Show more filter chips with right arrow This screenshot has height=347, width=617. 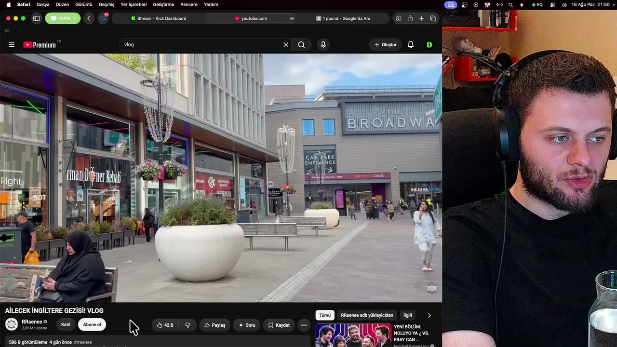429,315
